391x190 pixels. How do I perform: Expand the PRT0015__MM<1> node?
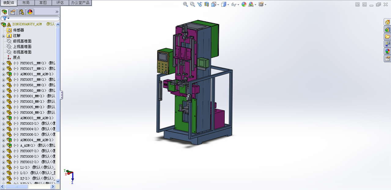click(3, 63)
